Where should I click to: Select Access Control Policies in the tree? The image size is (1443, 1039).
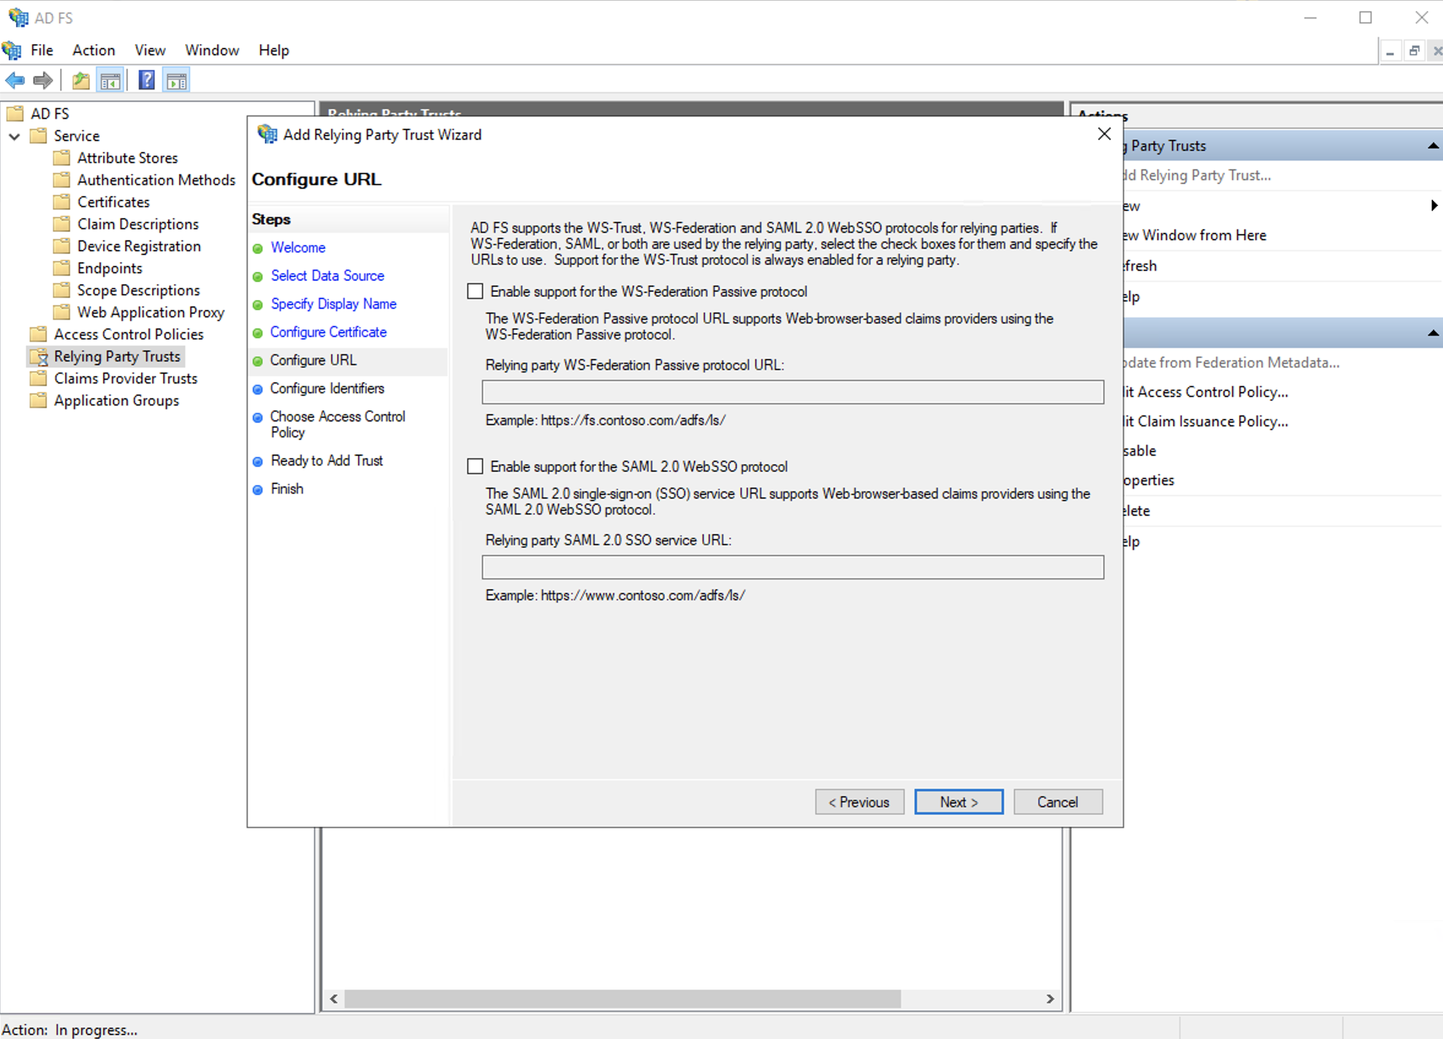point(129,334)
